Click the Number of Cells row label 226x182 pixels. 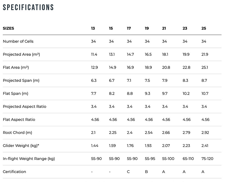click(x=18, y=41)
